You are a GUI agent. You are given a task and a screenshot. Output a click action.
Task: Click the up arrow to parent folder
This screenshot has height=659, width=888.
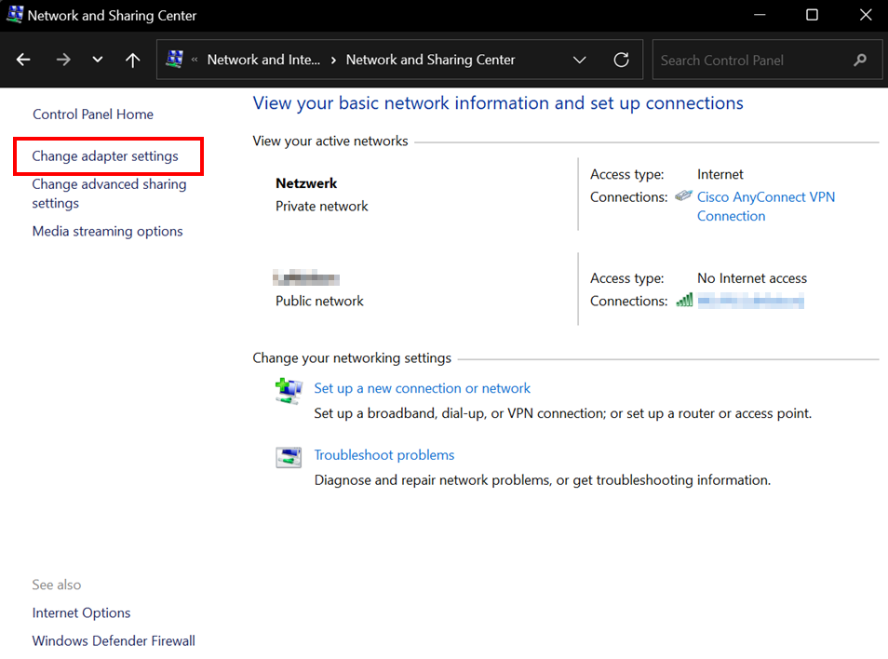[132, 60]
